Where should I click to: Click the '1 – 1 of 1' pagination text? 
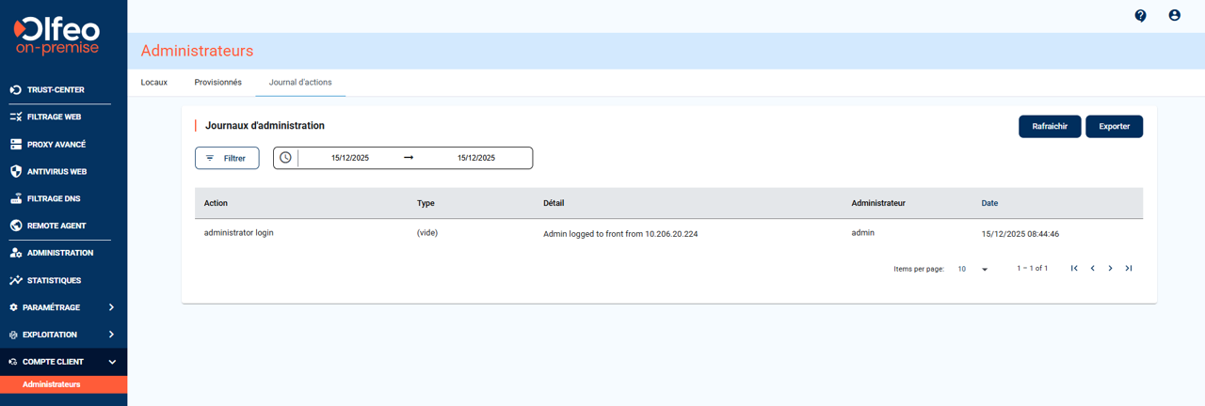click(1032, 269)
